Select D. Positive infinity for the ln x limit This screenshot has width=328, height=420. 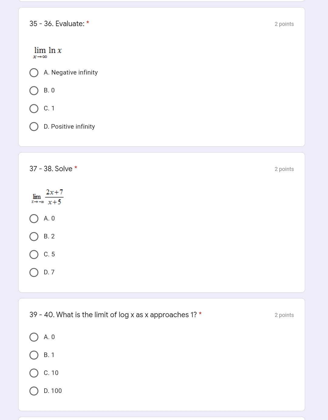(x=34, y=127)
